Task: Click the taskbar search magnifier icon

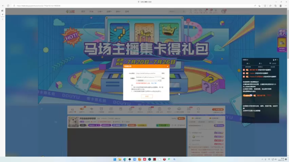Action: (x=174, y=159)
